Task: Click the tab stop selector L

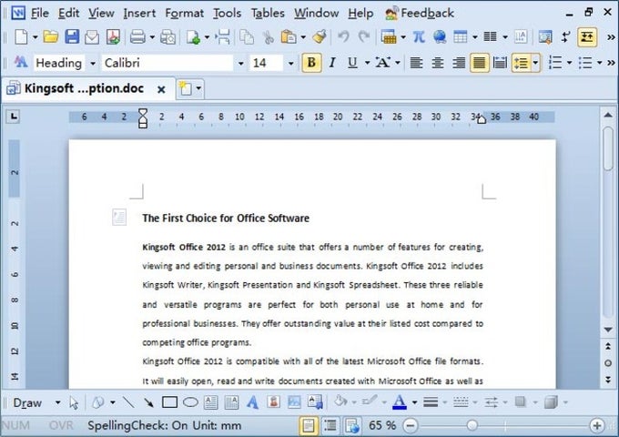Action: point(13,116)
